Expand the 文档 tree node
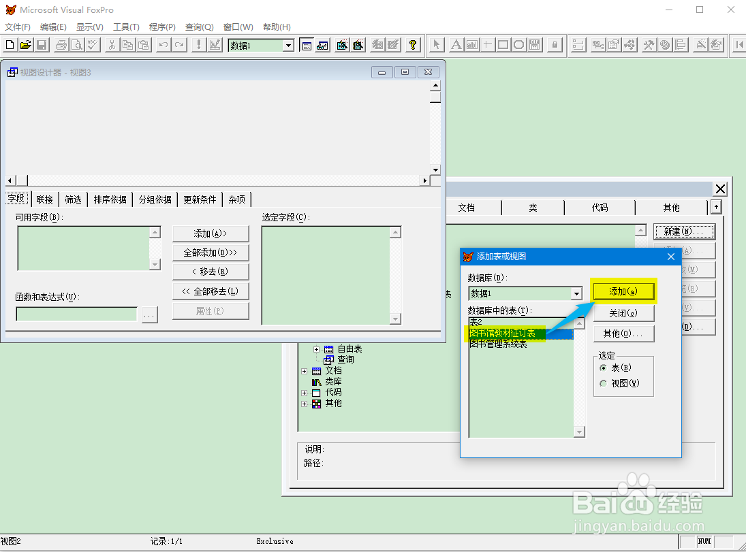 coord(304,371)
